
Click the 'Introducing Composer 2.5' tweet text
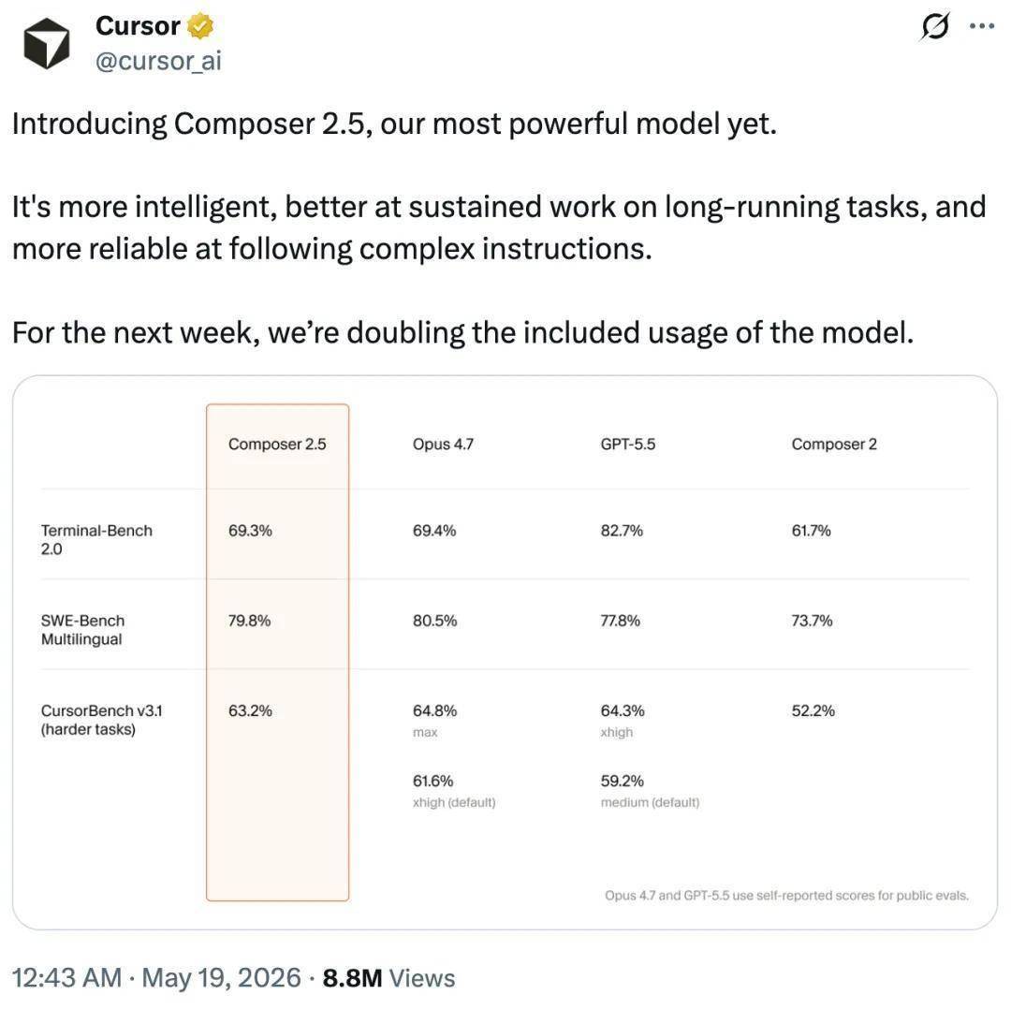[x=394, y=124]
